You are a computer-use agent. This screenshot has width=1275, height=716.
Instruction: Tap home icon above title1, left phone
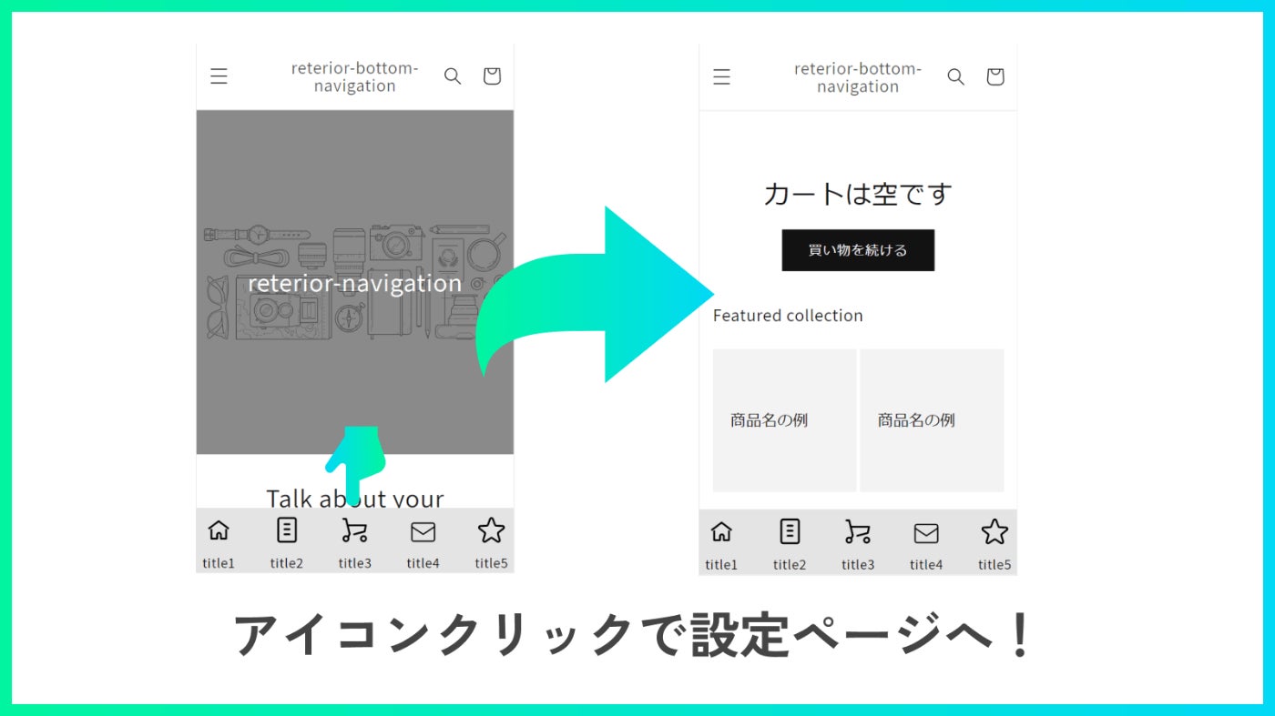tap(219, 529)
